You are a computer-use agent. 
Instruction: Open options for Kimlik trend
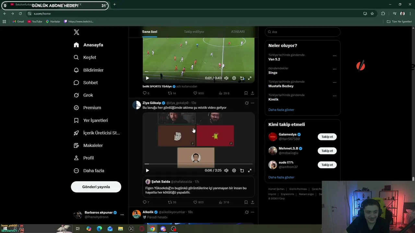pos(335,96)
